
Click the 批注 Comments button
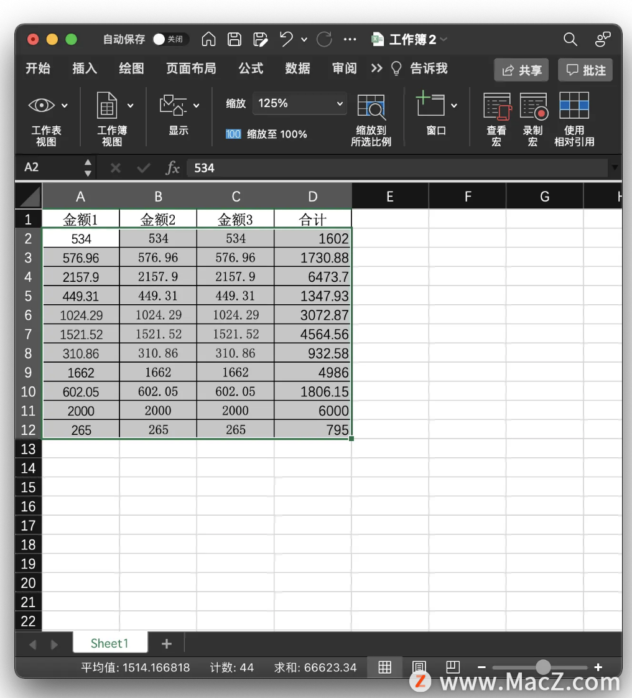(x=585, y=70)
